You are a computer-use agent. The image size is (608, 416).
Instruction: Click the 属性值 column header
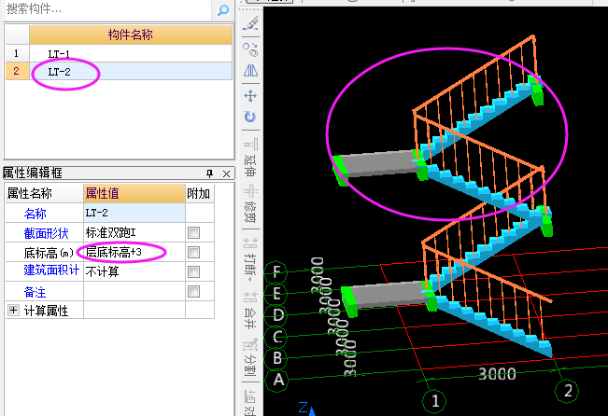(134, 193)
